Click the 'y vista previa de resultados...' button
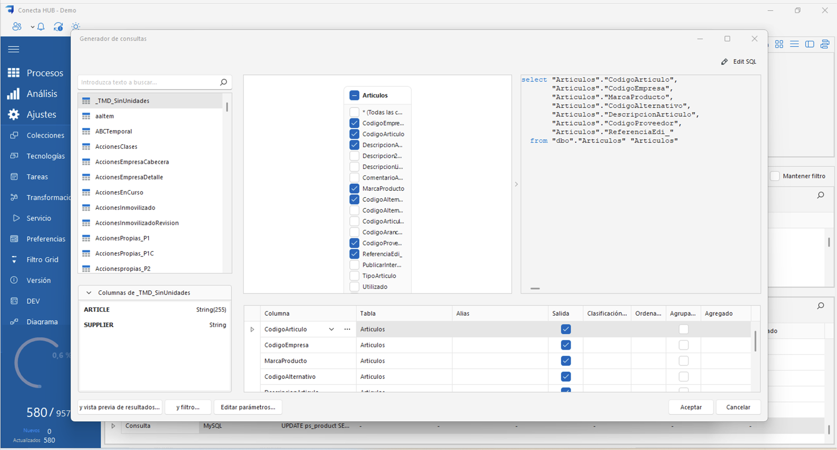837x450 pixels. point(120,407)
